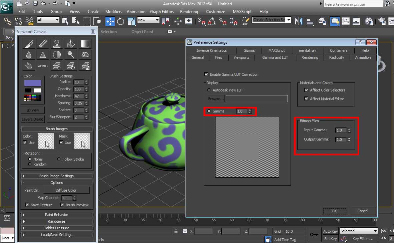Image resolution: width=394 pixels, height=243 pixels.
Task: Switch to the Viewports tab
Action: (x=242, y=57)
